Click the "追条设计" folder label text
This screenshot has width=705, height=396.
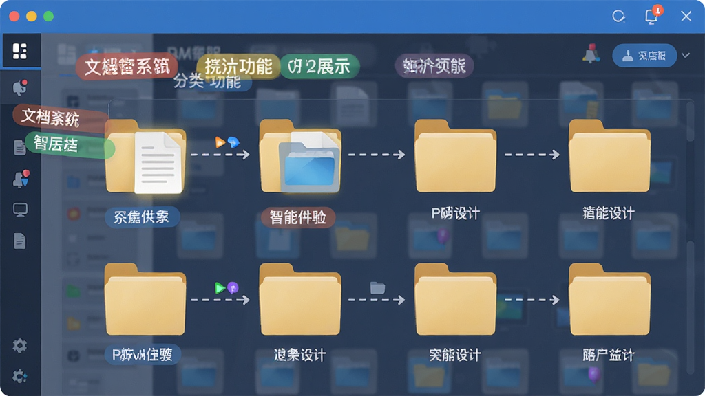[x=300, y=355]
